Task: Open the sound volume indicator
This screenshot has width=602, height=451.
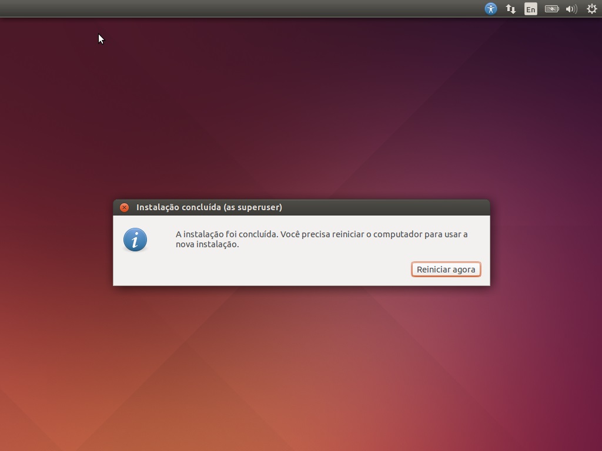Action: (x=571, y=9)
